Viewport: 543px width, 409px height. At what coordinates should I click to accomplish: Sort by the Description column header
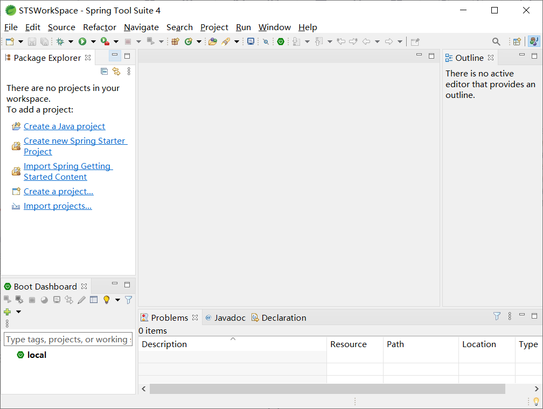pos(232,344)
